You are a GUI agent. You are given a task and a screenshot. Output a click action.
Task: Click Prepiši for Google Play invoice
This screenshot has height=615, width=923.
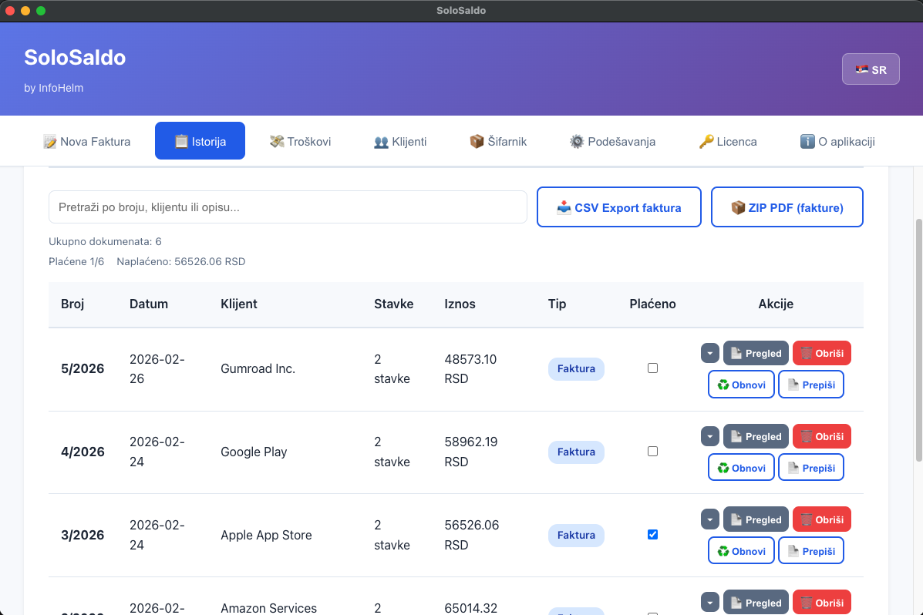click(x=810, y=468)
